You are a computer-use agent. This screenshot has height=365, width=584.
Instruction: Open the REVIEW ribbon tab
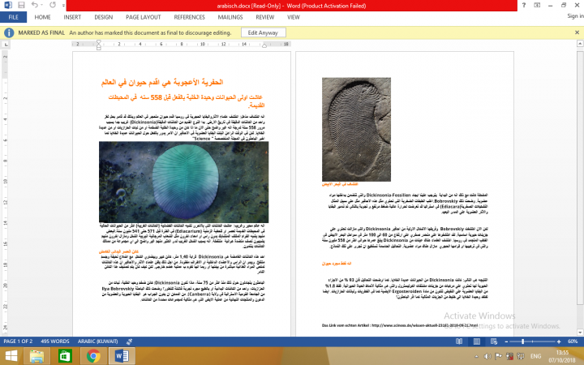pyautogui.click(x=264, y=17)
